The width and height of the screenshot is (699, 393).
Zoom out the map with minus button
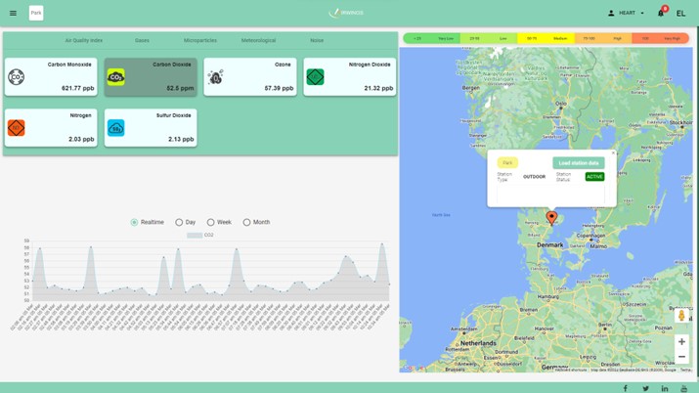pyautogui.click(x=681, y=357)
